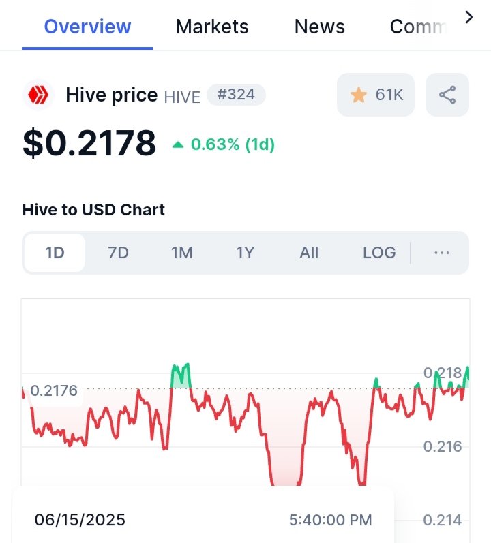Click the green up-arrow change indicator
This screenshot has height=543, width=491.
[178, 144]
